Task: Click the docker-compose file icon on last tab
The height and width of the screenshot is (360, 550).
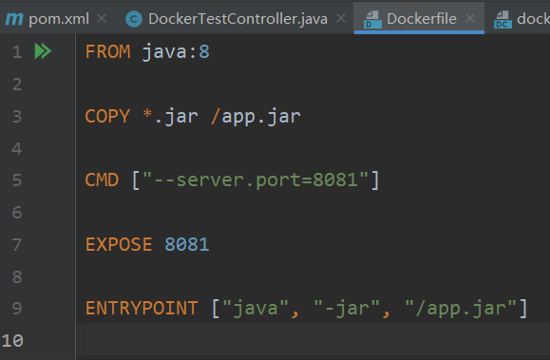Action: pyautogui.click(x=503, y=19)
